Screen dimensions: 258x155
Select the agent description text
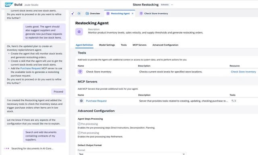(x=146, y=33)
